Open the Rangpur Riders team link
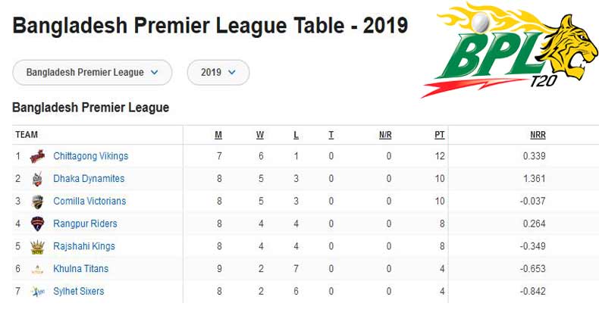599x322 pixels. (x=85, y=224)
